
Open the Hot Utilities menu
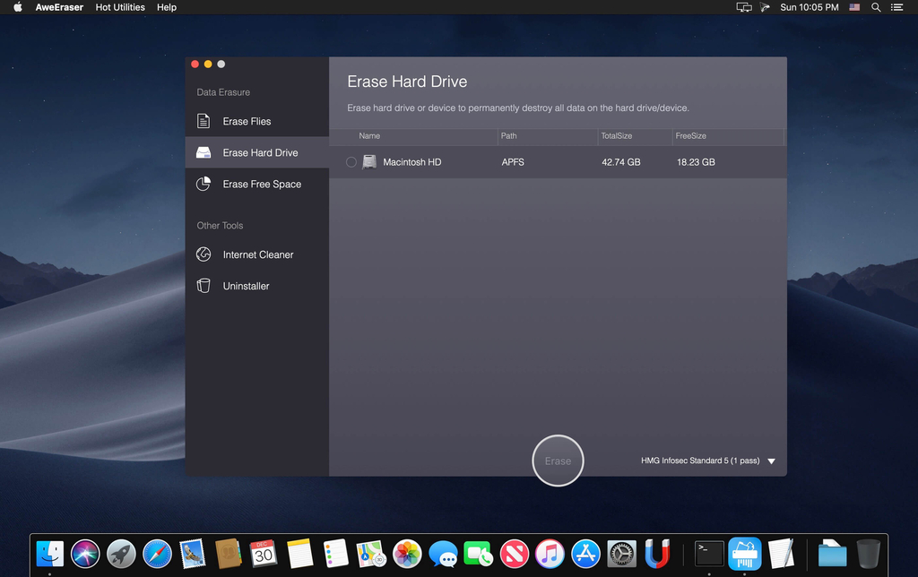point(121,7)
